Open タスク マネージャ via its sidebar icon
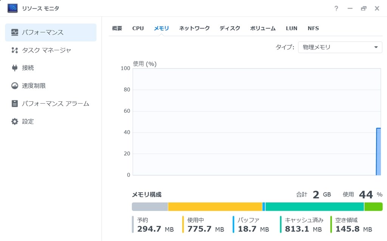387x241 pixels. [15, 50]
